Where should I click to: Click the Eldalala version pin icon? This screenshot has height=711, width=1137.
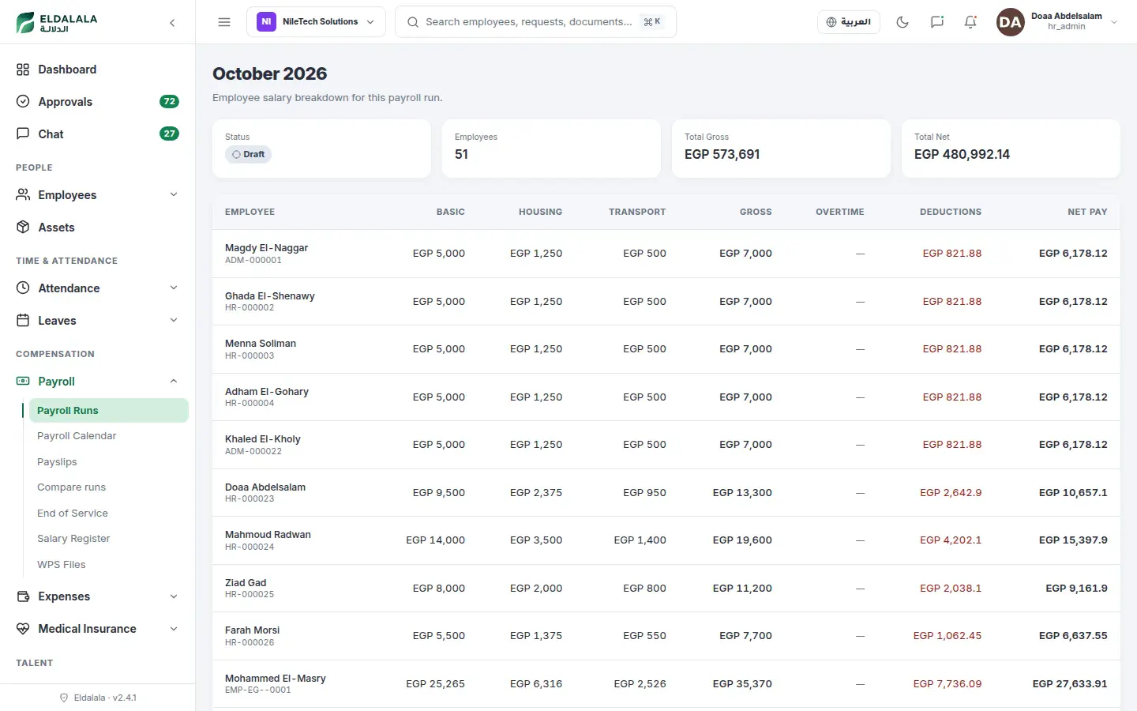[x=64, y=698]
